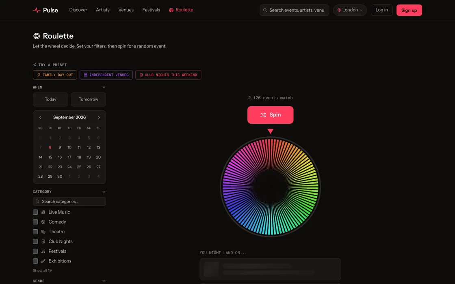
Task: Open the Roulette nav item
Action: click(x=181, y=10)
